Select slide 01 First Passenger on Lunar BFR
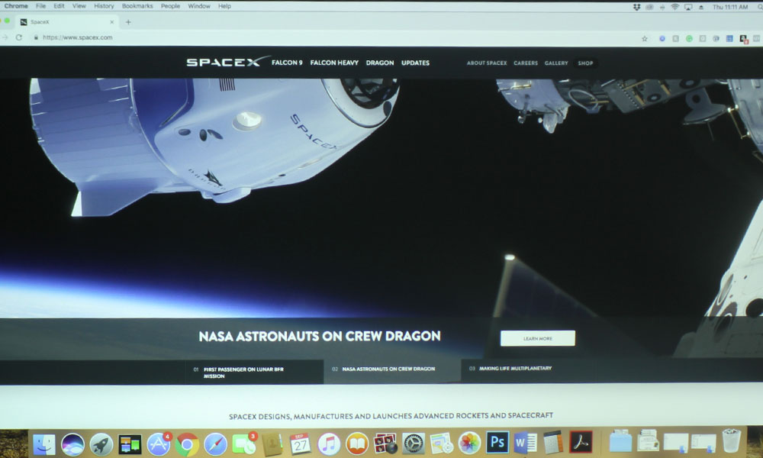This screenshot has width=763, height=458. coord(255,373)
